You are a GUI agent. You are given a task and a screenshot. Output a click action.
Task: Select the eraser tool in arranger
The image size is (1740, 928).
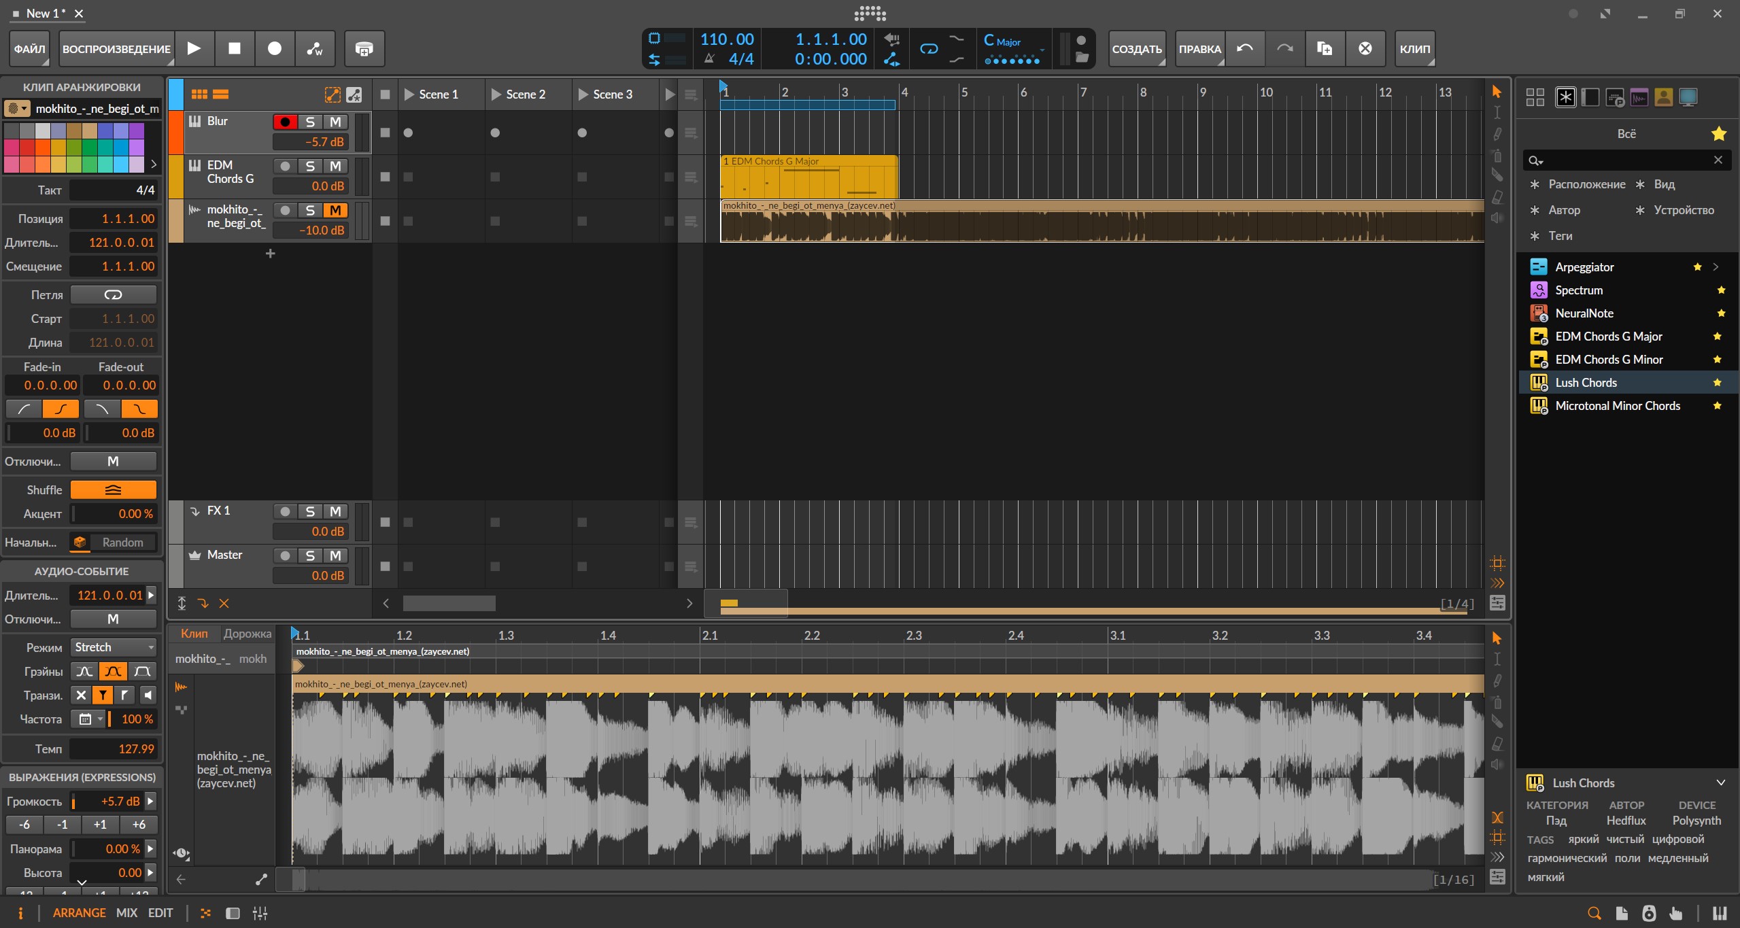1497,197
